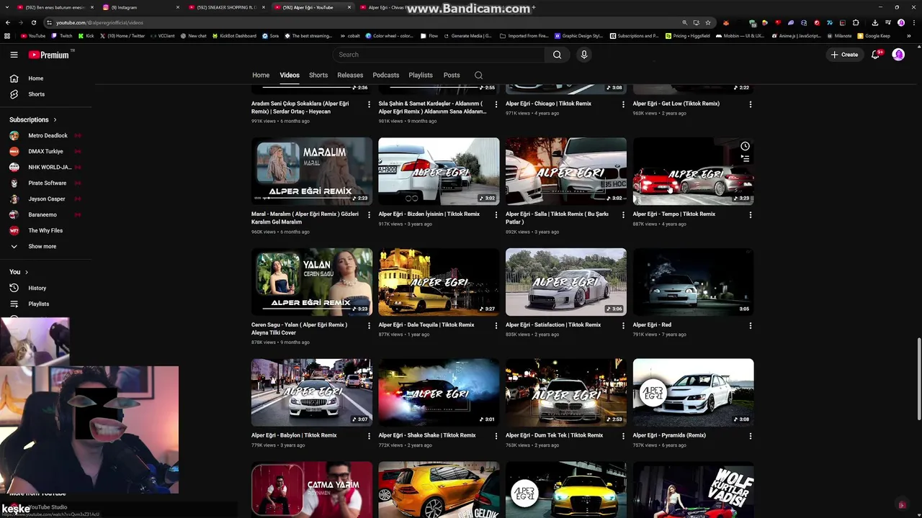Open the YouTube bookmark in the bookmarks bar

tap(32, 35)
